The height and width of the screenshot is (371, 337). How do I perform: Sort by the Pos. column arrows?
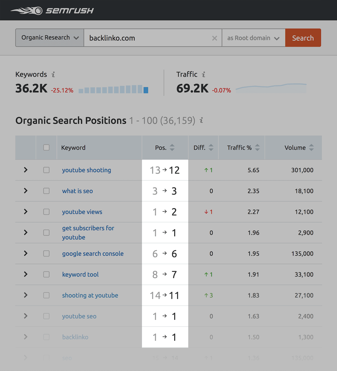(172, 147)
